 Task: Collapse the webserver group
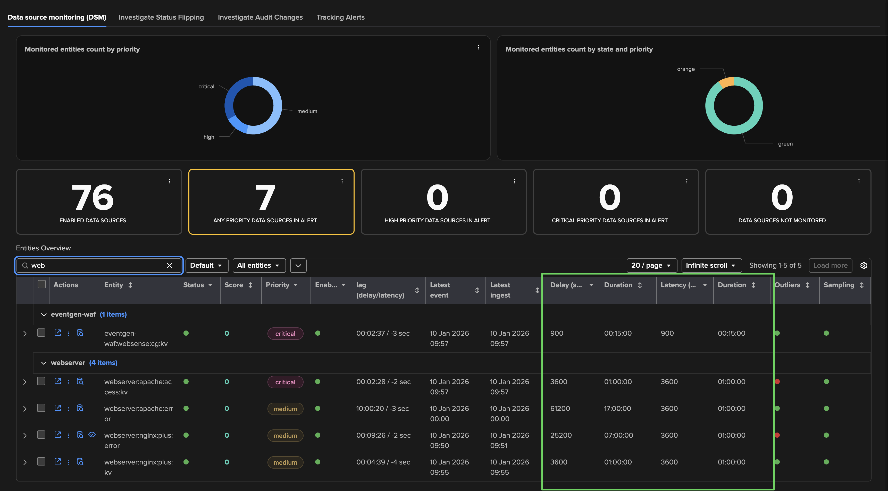[44, 363]
